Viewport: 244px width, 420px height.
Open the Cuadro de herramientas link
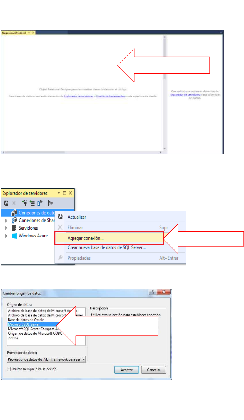point(110,96)
